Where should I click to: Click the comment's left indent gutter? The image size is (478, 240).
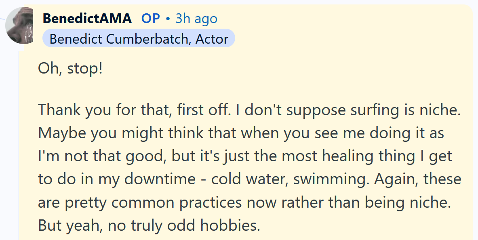(x=28, y=141)
